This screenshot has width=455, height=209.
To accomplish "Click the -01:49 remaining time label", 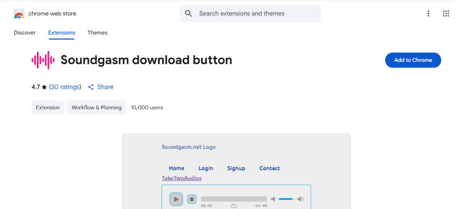I will pyautogui.click(x=261, y=206).
